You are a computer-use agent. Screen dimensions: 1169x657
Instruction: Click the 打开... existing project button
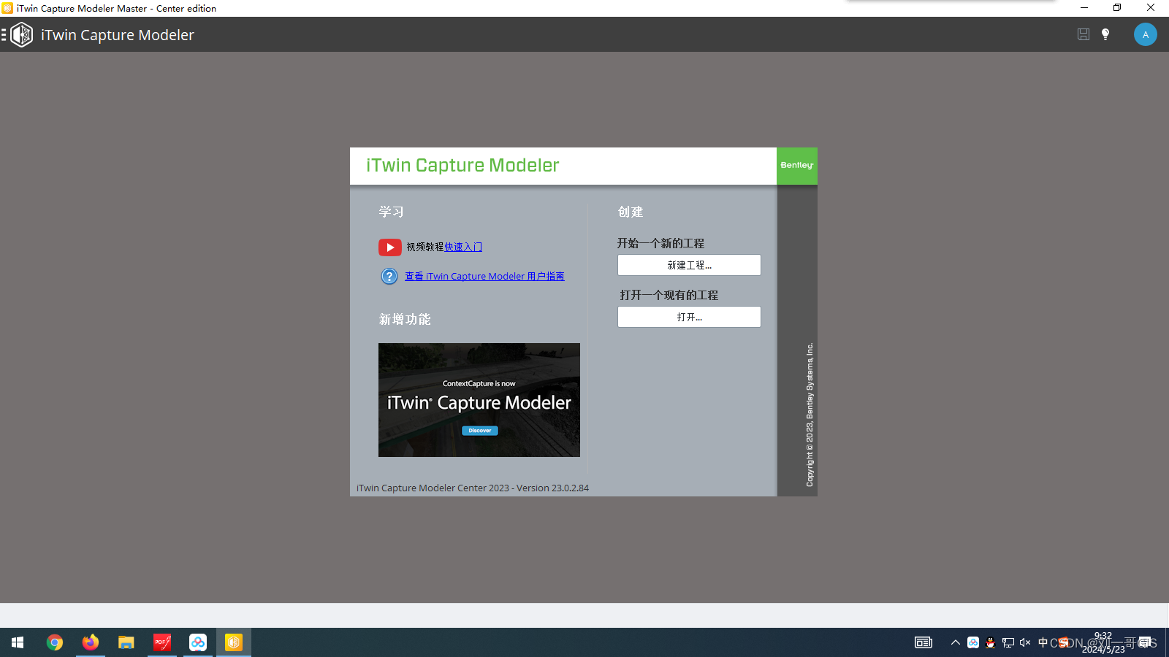pos(689,317)
